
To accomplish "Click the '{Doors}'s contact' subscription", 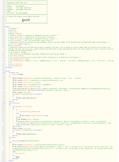I will 18,74.
